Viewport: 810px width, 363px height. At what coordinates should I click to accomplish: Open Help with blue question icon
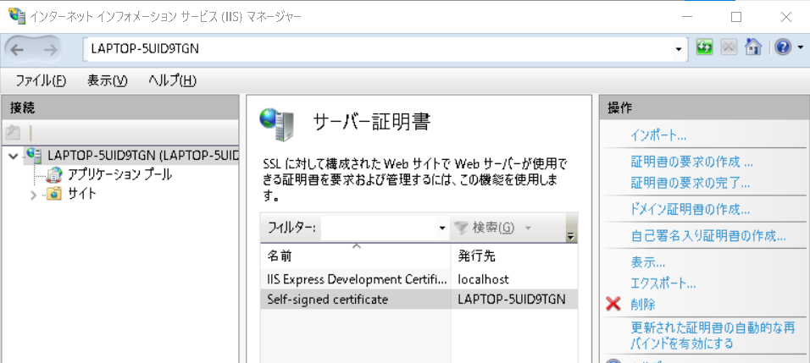pos(783,47)
